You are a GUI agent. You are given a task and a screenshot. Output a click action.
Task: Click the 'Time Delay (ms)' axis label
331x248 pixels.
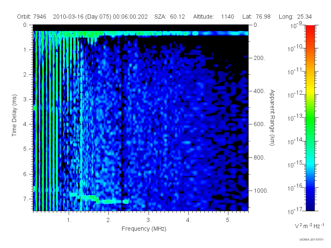[x=14, y=115]
